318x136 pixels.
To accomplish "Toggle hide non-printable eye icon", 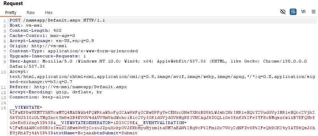I will (x=283, y=12).
